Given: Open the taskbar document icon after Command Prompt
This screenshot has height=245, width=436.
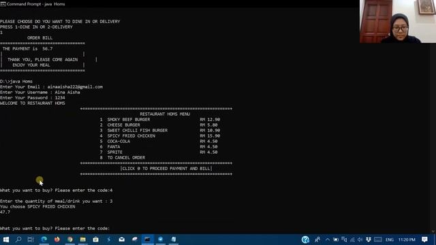Looking at the screenshot, I should pos(174,240).
